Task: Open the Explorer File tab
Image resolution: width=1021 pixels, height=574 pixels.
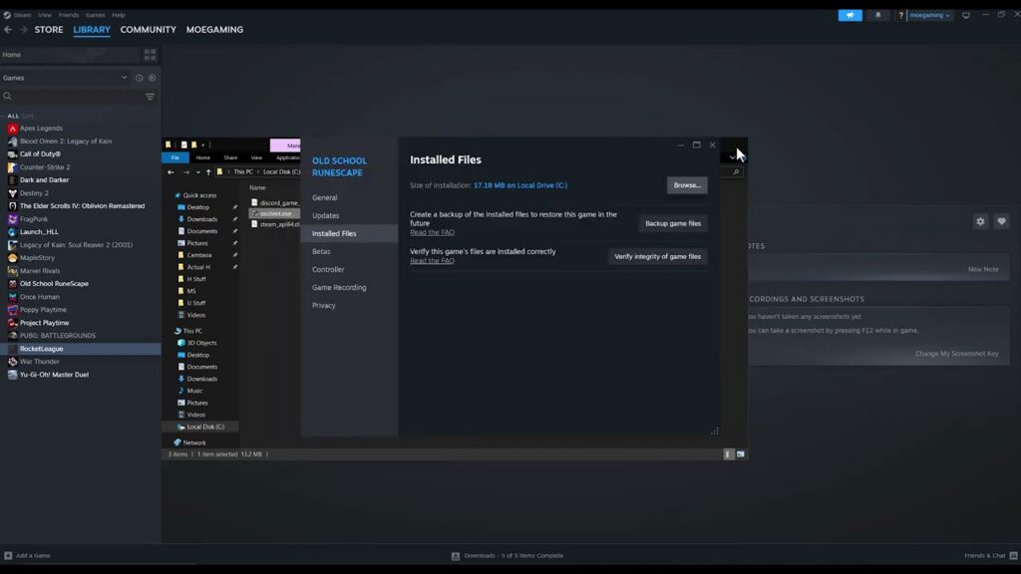Action: [x=175, y=157]
